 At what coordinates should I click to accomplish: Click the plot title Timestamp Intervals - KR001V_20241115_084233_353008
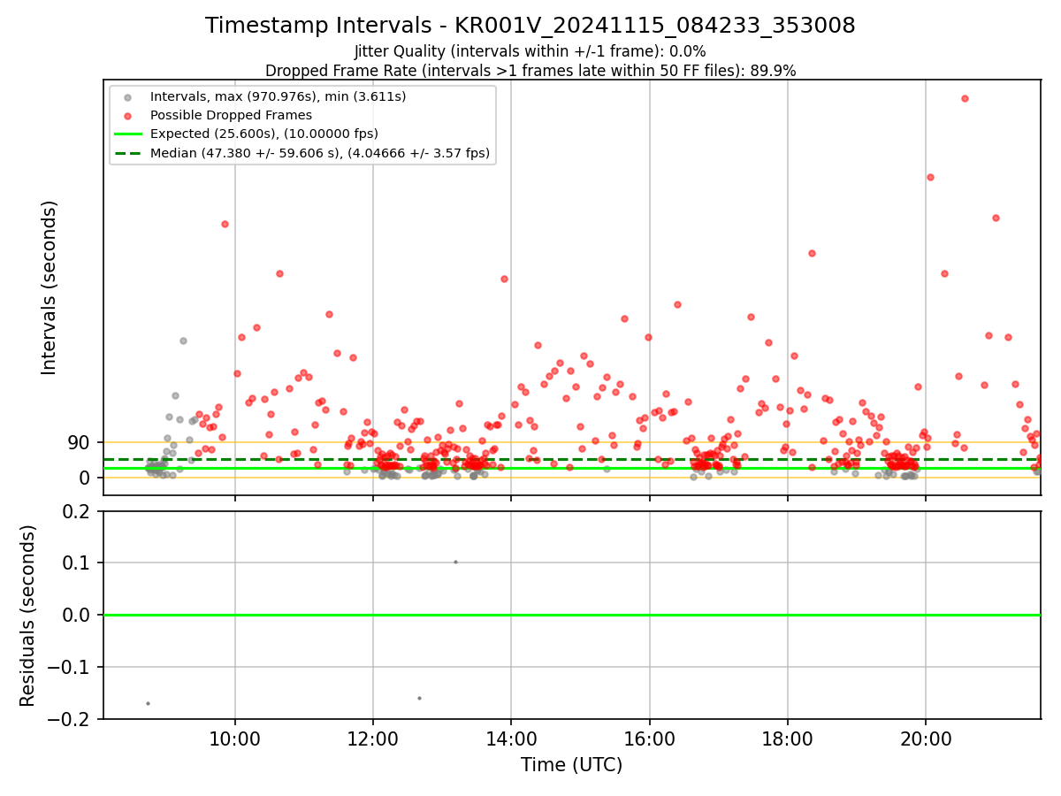tap(530, 26)
